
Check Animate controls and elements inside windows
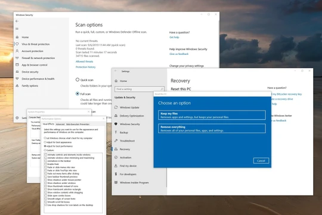click(x=46, y=155)
